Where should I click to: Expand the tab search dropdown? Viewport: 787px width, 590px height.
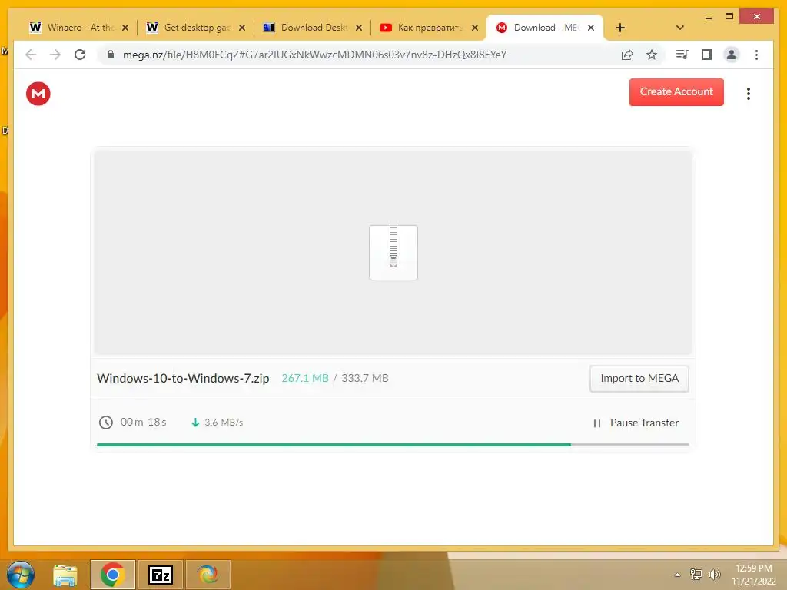point(680,28)
